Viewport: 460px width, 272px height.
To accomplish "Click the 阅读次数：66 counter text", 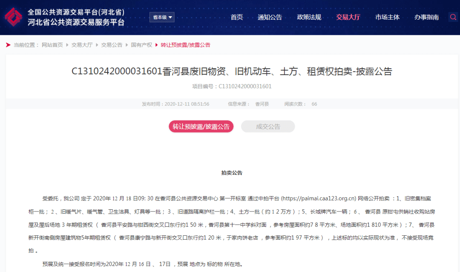I will 300,104.
